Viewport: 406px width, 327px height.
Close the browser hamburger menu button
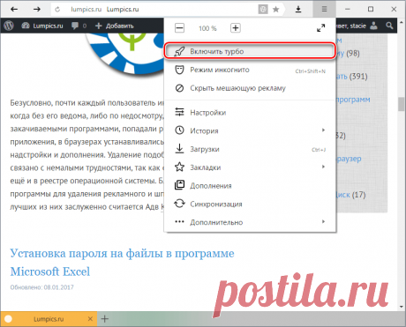(324, 10)
